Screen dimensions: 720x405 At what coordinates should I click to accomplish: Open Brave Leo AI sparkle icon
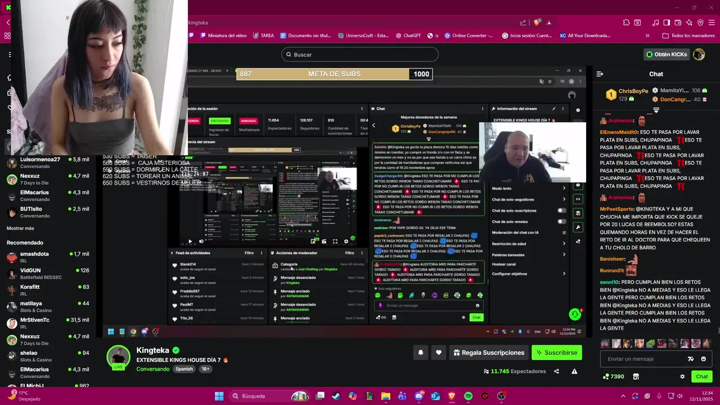(x=689, y=22)
